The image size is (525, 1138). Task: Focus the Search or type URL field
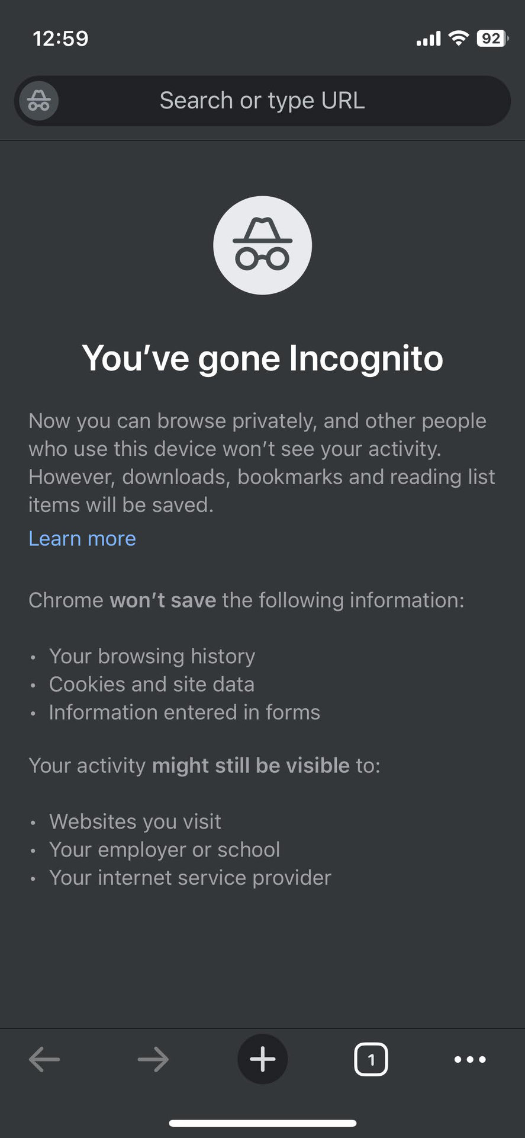[262, 101]
